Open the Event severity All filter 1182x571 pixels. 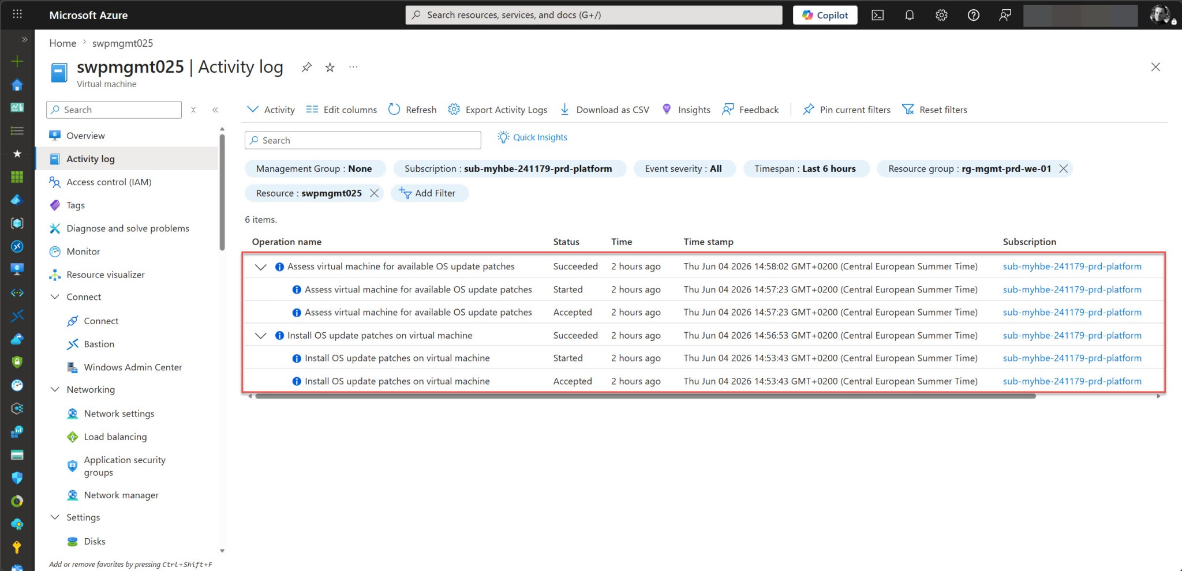point(684,168)
